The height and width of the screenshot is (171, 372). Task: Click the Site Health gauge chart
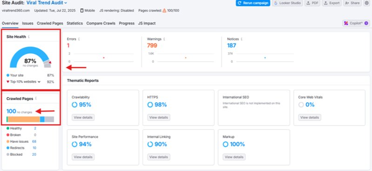tap(30, 57)
